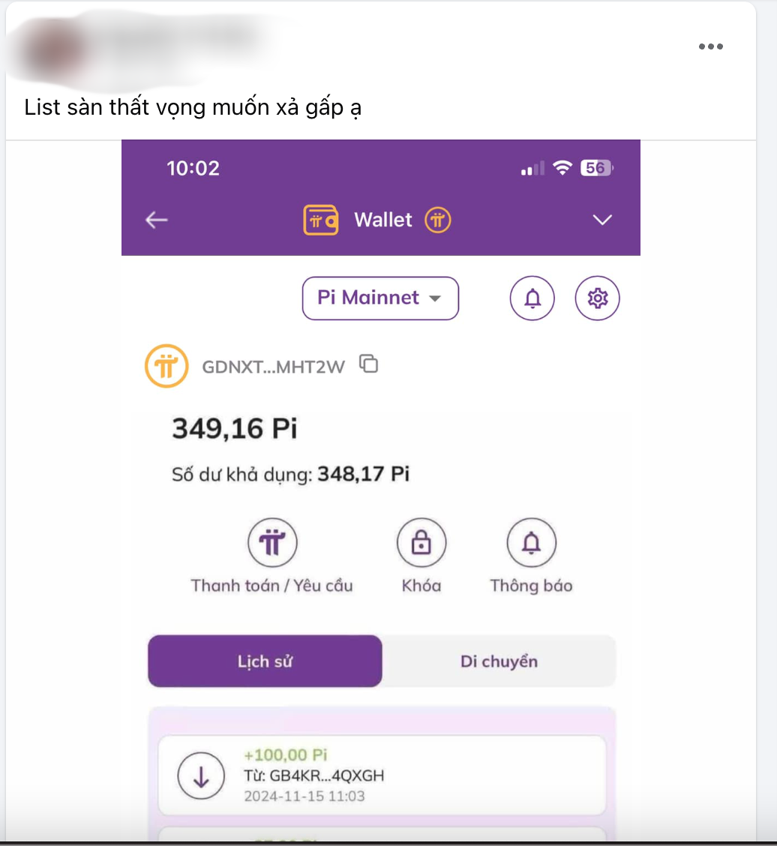The height and width of the screenshot is (846, 777).
Task: Copy the GDNXT...MHT2W wallet address
Action: click(369, 364)
